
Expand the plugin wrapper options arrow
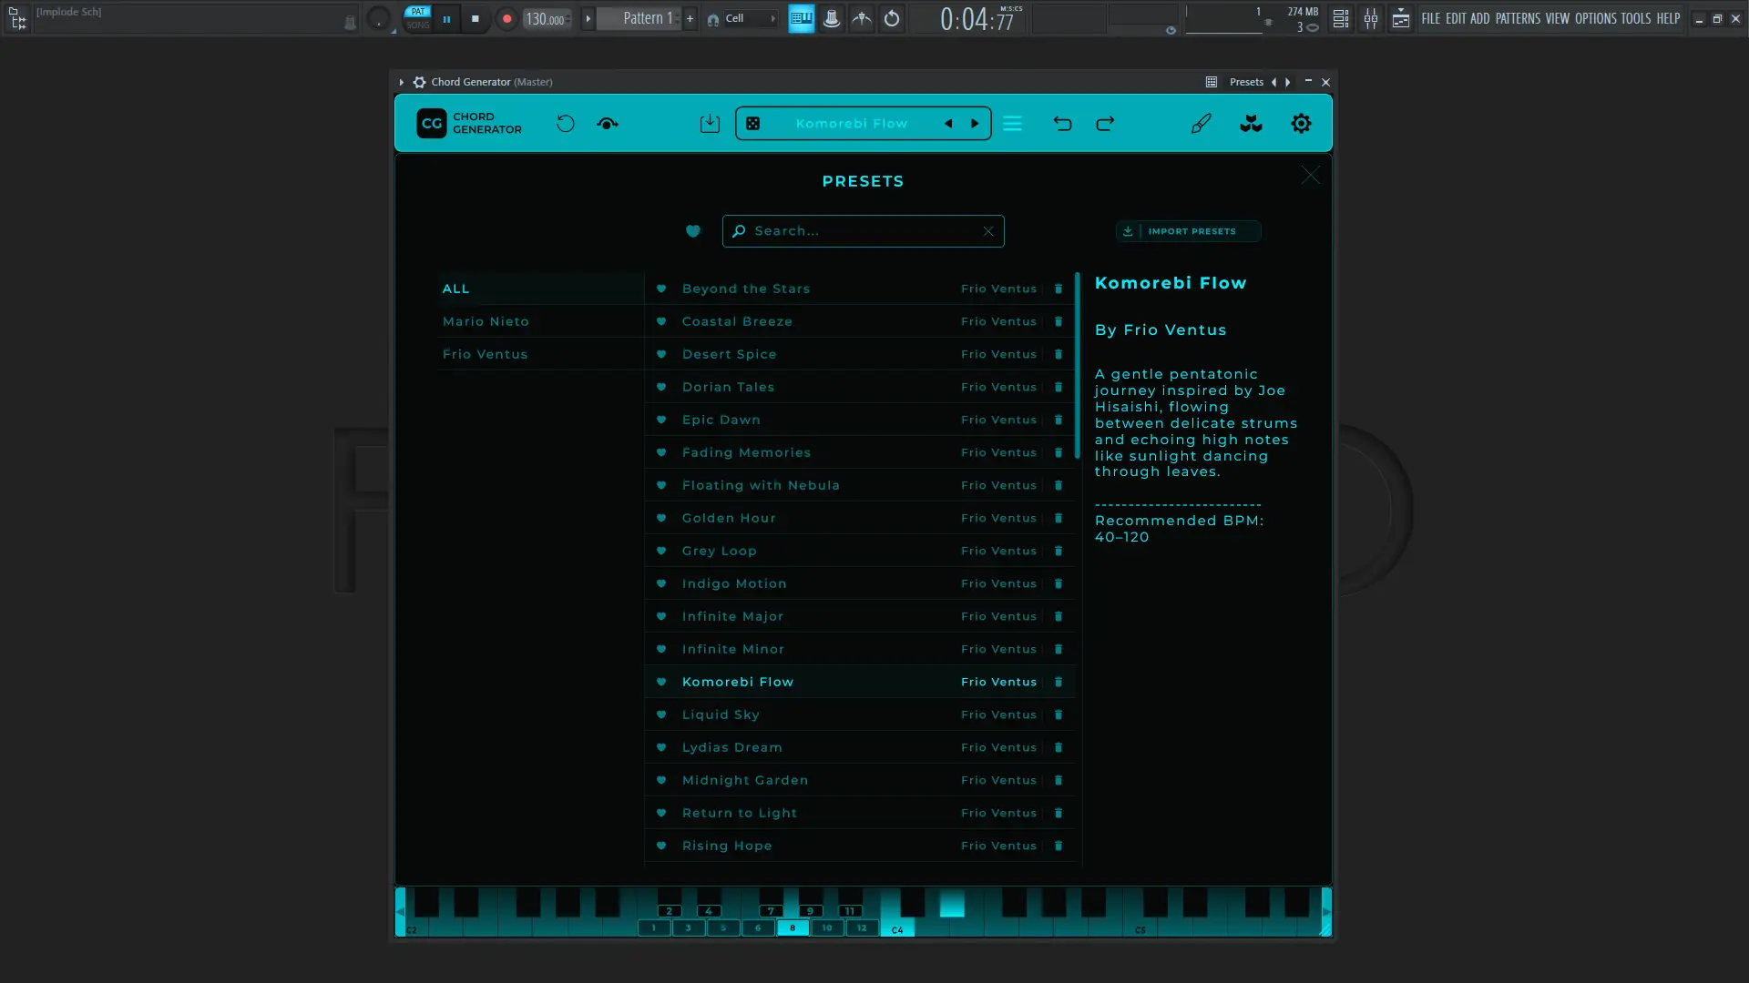(401, 82)
